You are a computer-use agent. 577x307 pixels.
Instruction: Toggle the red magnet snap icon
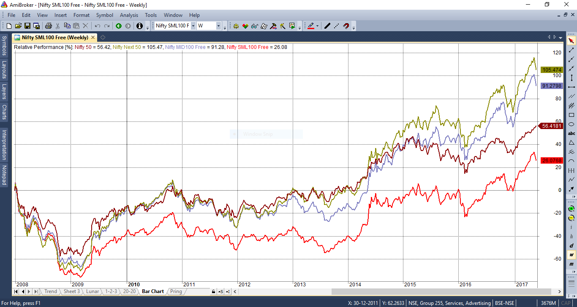pyautogui.click(x=346, y=26)
